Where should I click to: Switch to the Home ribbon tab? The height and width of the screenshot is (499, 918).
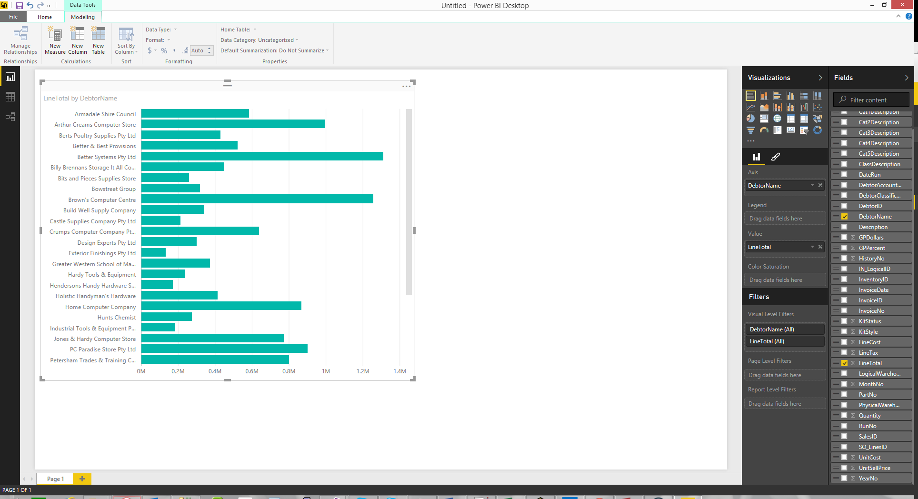[x=45, y=17]
